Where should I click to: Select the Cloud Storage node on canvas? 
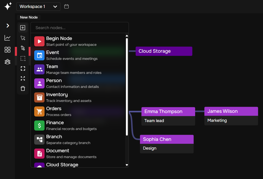(x=164, y=51)
